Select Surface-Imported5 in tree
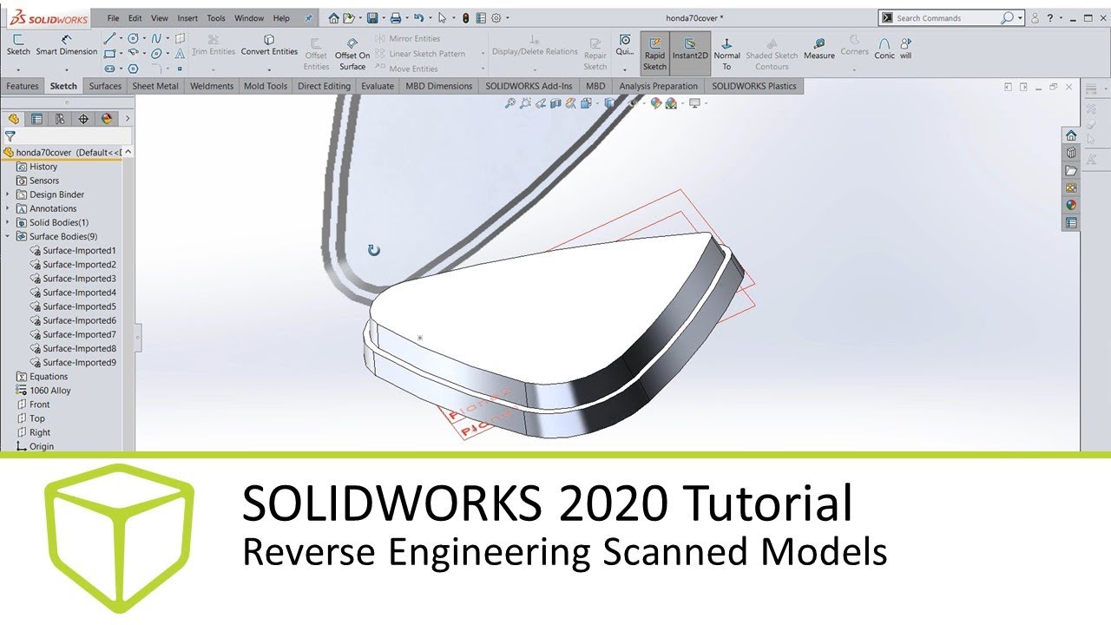1111x625 pixels. click(x=73, y=306)
